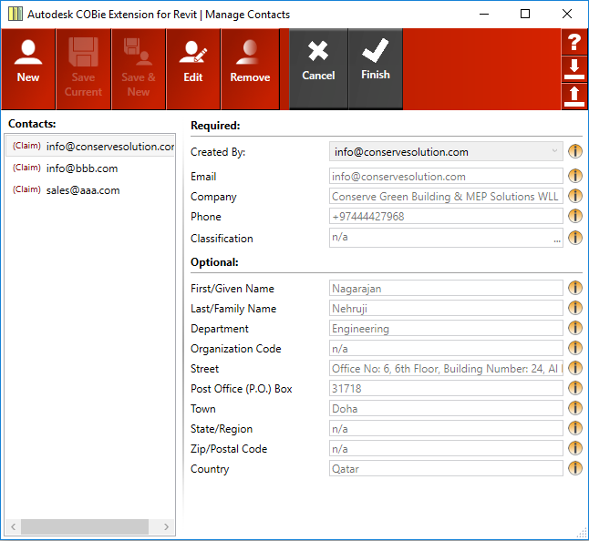This screenshot has width=589, height=541.
Task: Click the Claim link for info@conservesolution.com
Action: [x=26, y=146]
